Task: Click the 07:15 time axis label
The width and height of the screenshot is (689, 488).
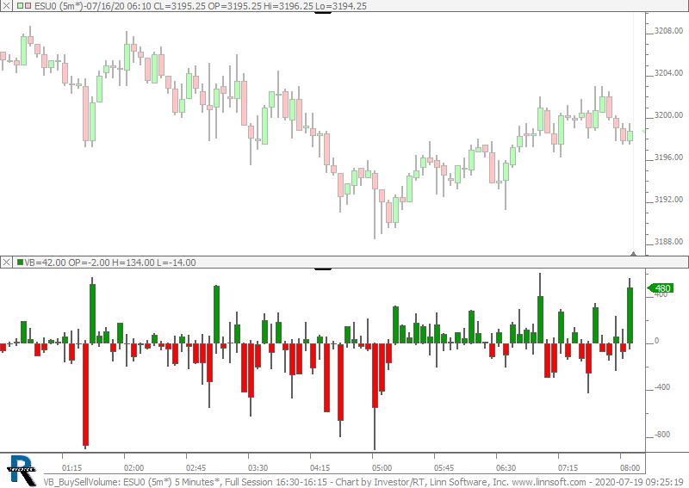Action: pos(568,468)
